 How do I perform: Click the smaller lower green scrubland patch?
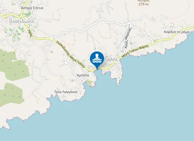11,94
